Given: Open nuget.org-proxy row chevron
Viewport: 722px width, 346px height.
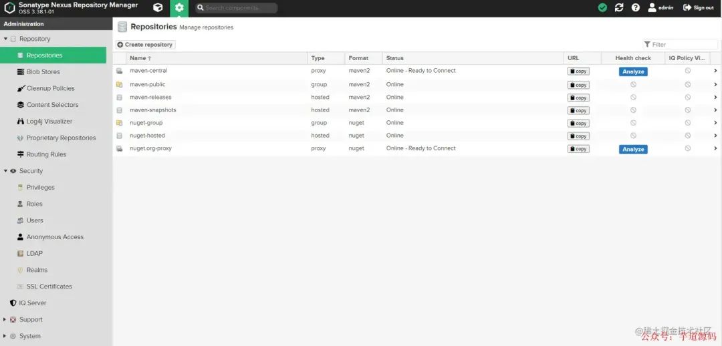Looking at the screenshot, I should click(715, 148).
